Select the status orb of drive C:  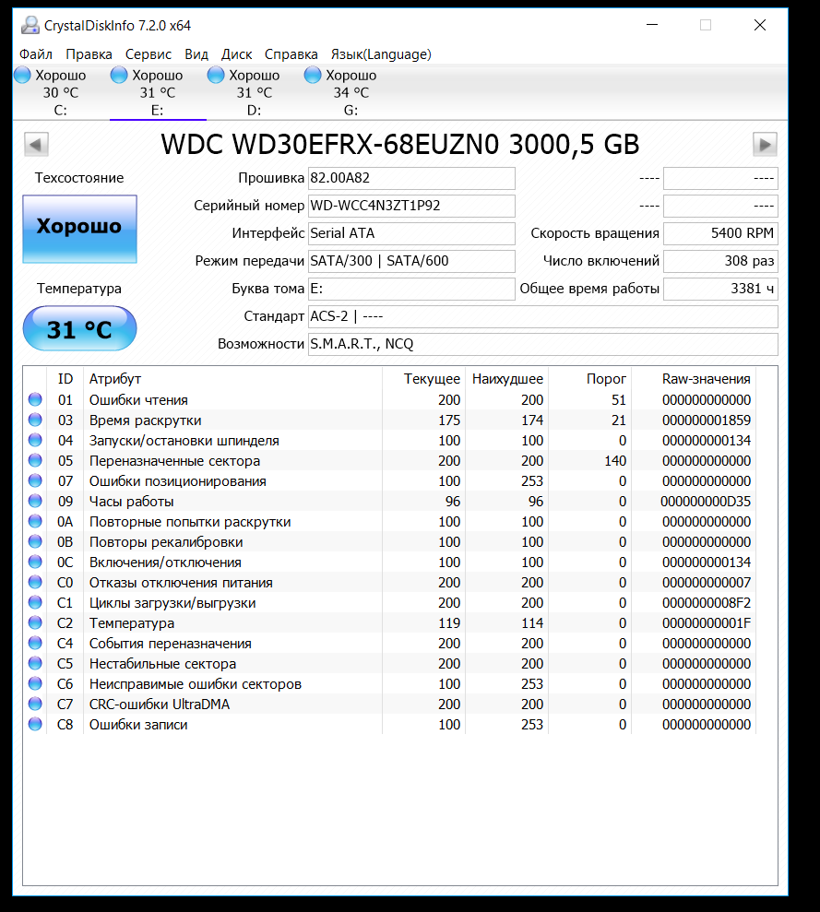[23, 75]
